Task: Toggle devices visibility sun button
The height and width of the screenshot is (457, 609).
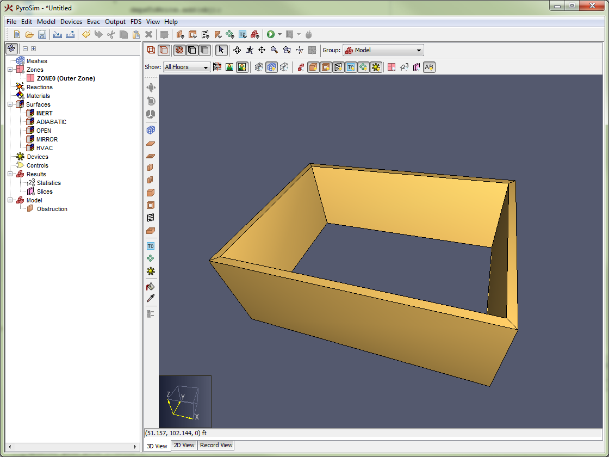Action: pos(376,67)
